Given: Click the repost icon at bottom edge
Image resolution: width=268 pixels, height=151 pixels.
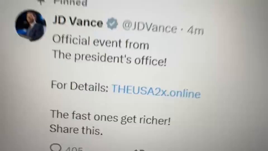Looking at the screenshot, I should [x=139, y=150].
